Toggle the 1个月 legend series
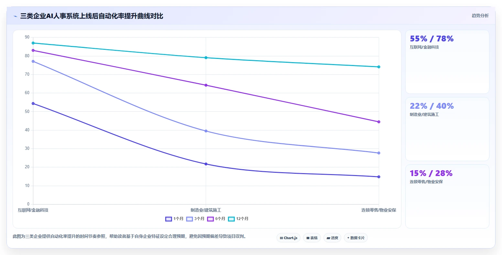Viewport: 502px width, 255px height. point(174,219)
